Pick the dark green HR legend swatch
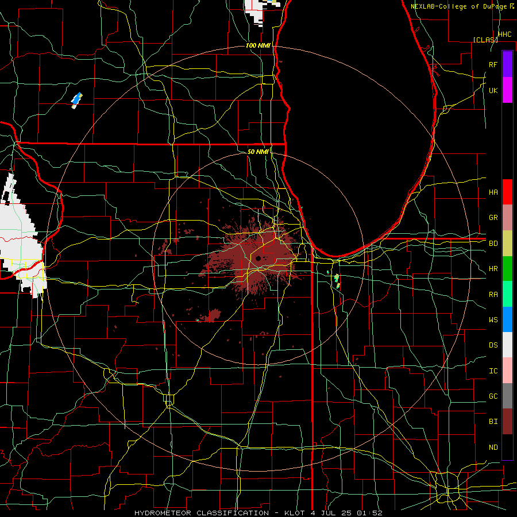Viewport: 517px width, 517px height. pyautogui.click(x=507, y=269)
